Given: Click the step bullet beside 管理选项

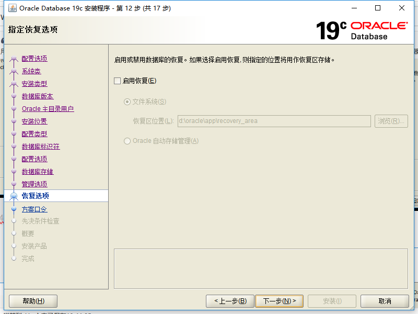Looking at the screenshot, I should pos(14,184).
